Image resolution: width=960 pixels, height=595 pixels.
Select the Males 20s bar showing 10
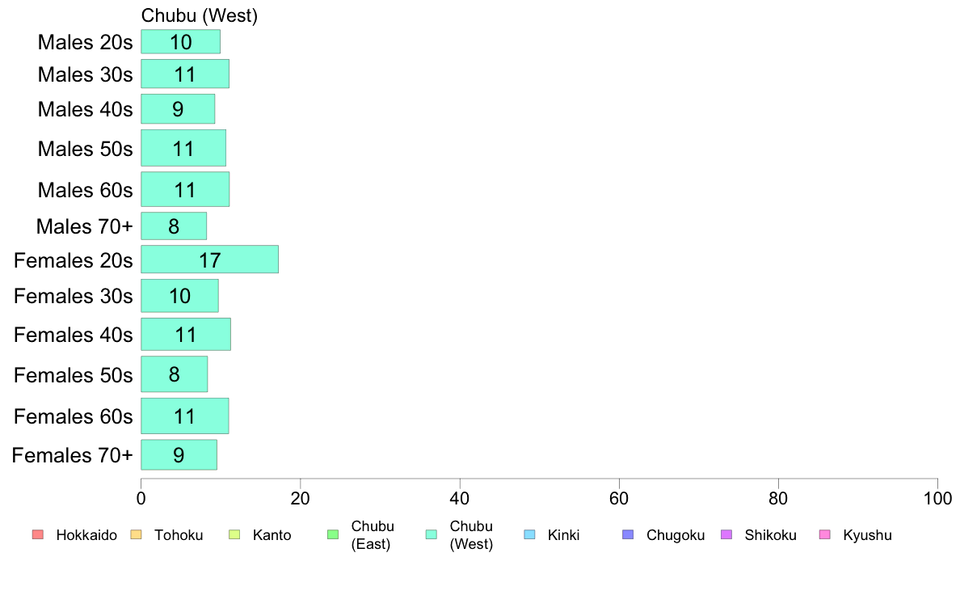coord(181,42)
